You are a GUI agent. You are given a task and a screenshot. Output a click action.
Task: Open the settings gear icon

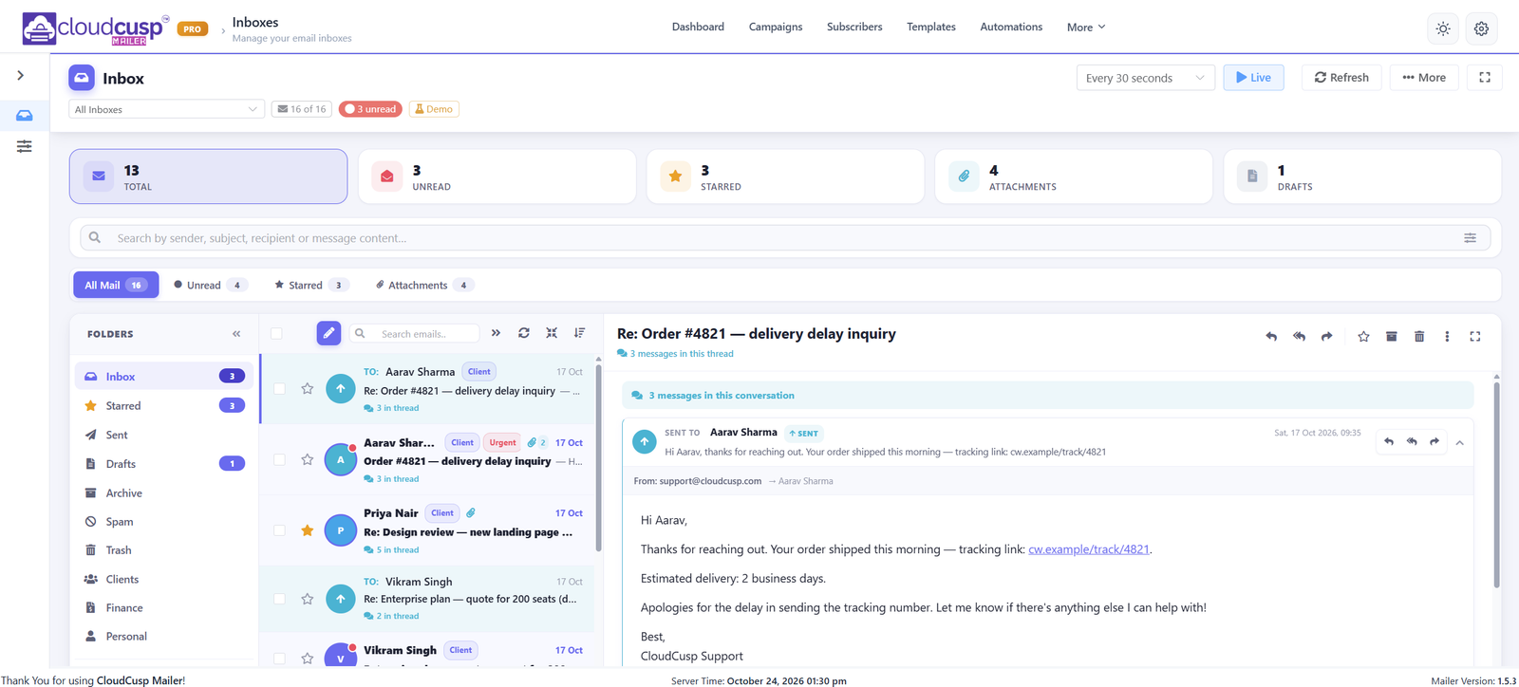point(1481,28)
